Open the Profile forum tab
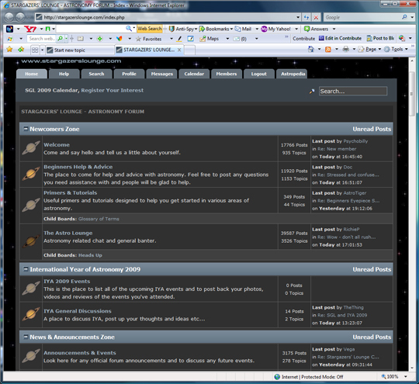The image size is (419, 384). click(x=129, y=74)
